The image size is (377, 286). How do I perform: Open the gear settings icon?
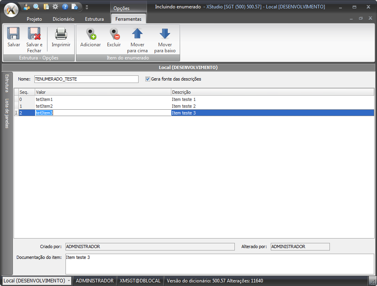coord(55,7)
